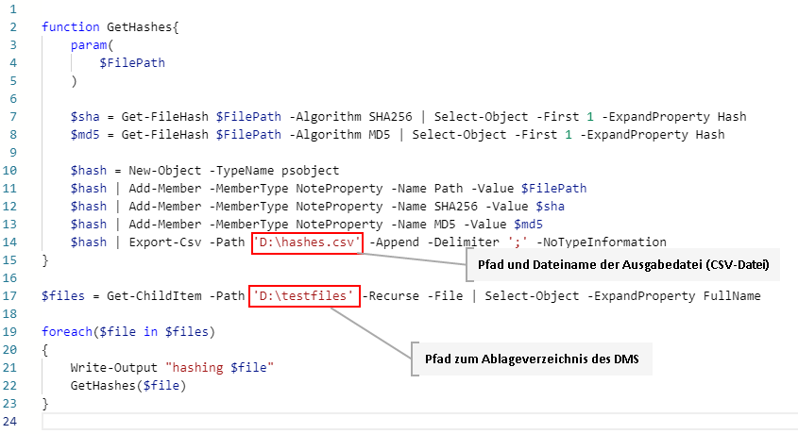Select 'FullName' property on line 17
Image resolution: width=798 pixels, height=434 pixels.
pyautogui.click(x=732, y=295)
